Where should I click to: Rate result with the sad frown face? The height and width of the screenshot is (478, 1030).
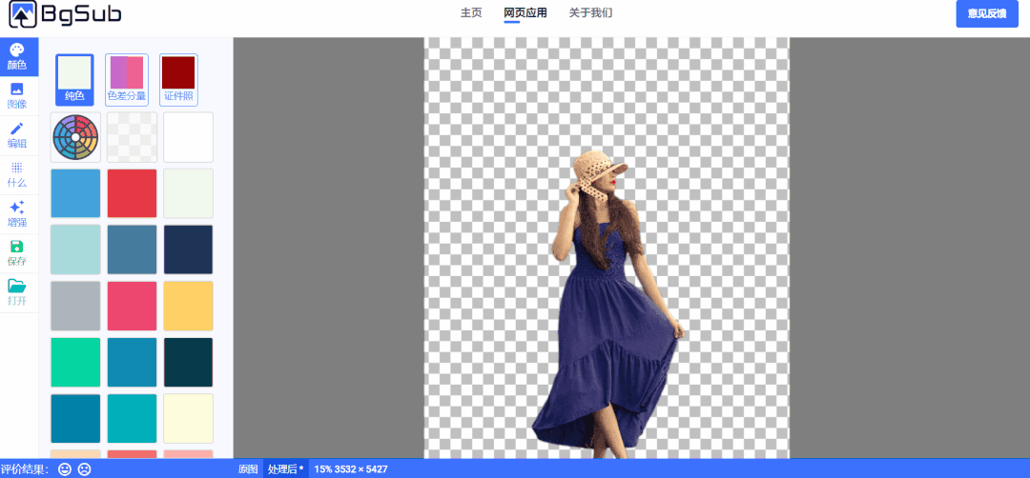84,469
